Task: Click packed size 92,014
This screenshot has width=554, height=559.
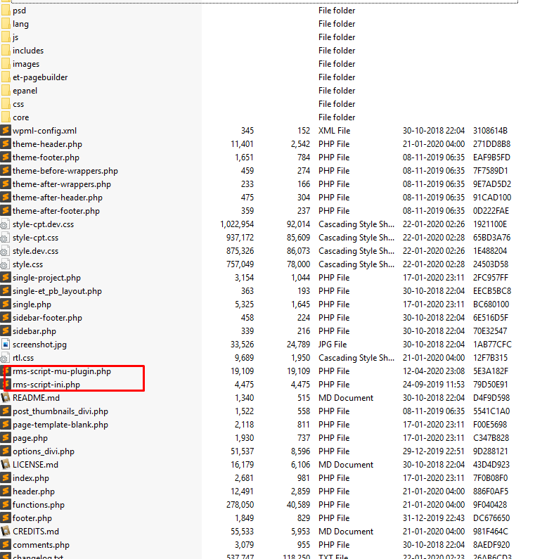Action: (x=298, y=224)
